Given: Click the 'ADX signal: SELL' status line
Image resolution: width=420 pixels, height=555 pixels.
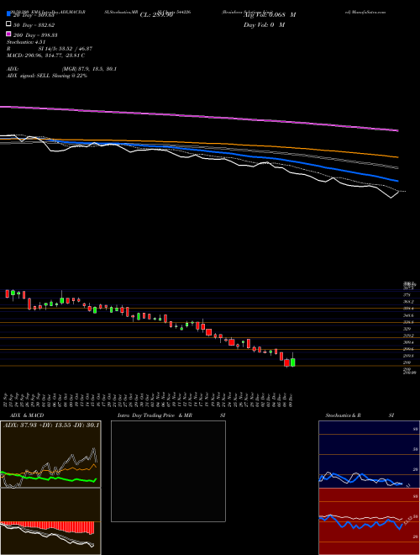Looking at the screenshot, I should pyautogui.click(x=47, y=76).
